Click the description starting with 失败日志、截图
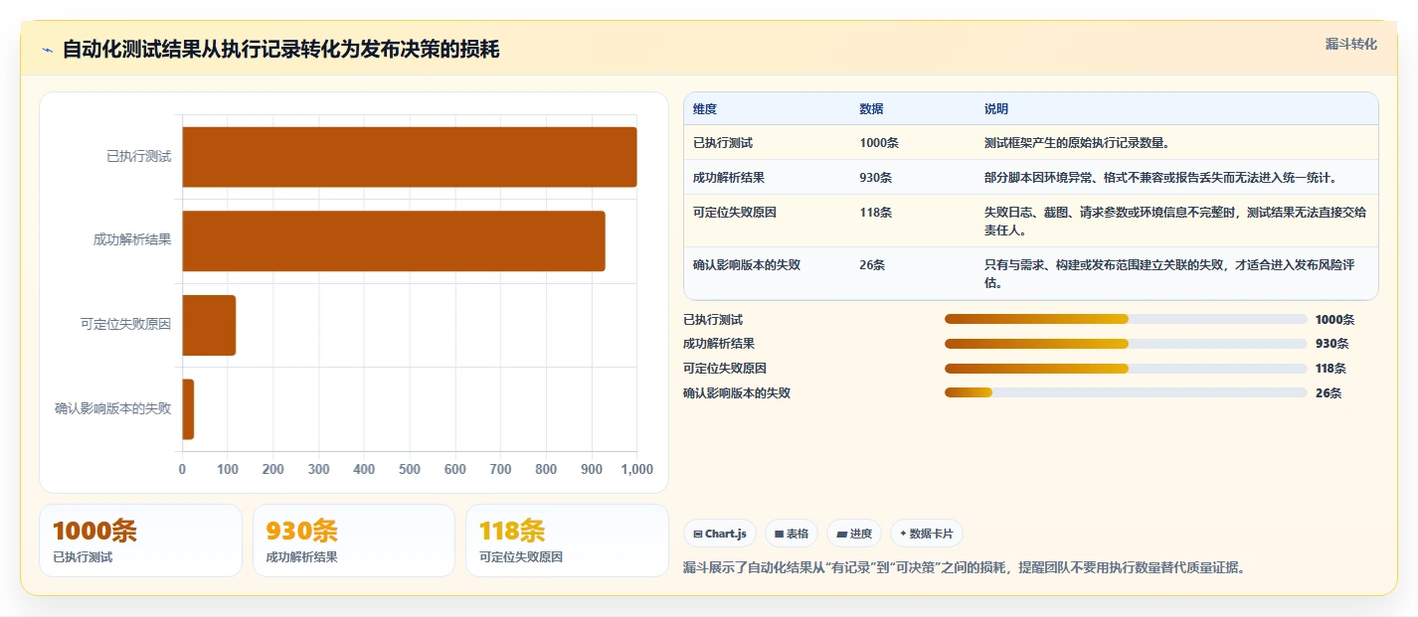This screenshot has width=1418, height=617. point(1175,221)
